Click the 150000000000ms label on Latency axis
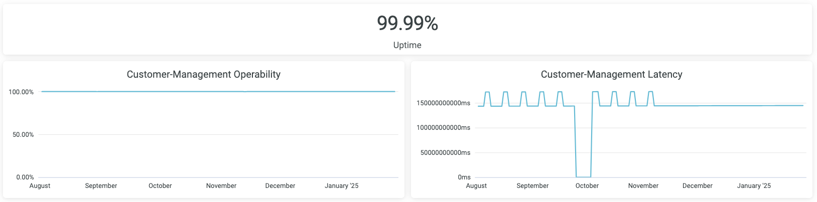817x202 pixels. (x=443, y=103)
